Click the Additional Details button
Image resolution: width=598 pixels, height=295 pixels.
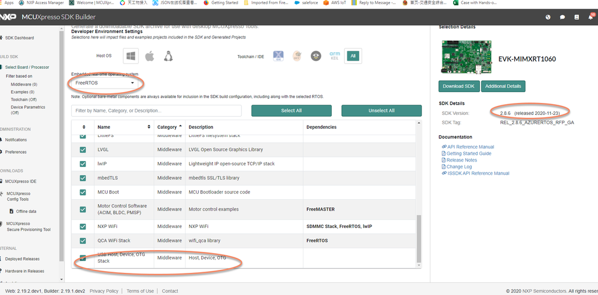(503, 86)
